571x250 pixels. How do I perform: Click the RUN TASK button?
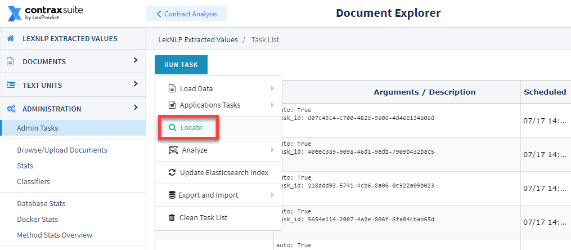click(181, 65)
